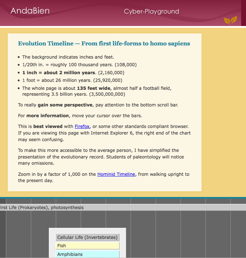Pick the yellow Fish legend bar
The height and width of the screenshot is (258, 246).
(x=87, y=246)
